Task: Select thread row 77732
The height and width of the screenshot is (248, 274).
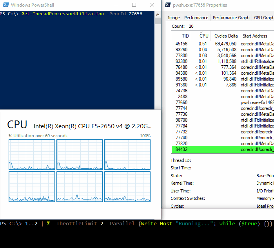Action: [x=223, y=132]
